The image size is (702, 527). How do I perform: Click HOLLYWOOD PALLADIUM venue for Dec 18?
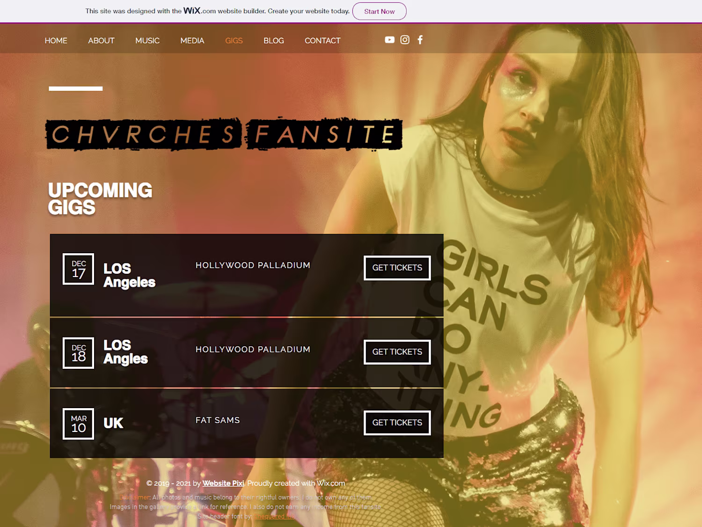click(x=253, y=350)
